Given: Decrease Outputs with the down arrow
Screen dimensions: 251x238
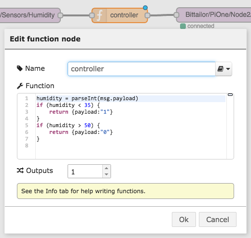Looking at the screenshot, I should pos(106,174).
